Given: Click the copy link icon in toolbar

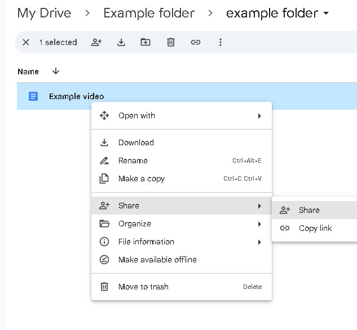Looking at the screenshot, I should [196, 42].
